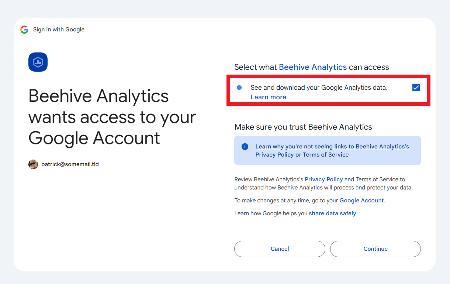
Task: Open the share data safely link
Action: click(x=332, y=213)
